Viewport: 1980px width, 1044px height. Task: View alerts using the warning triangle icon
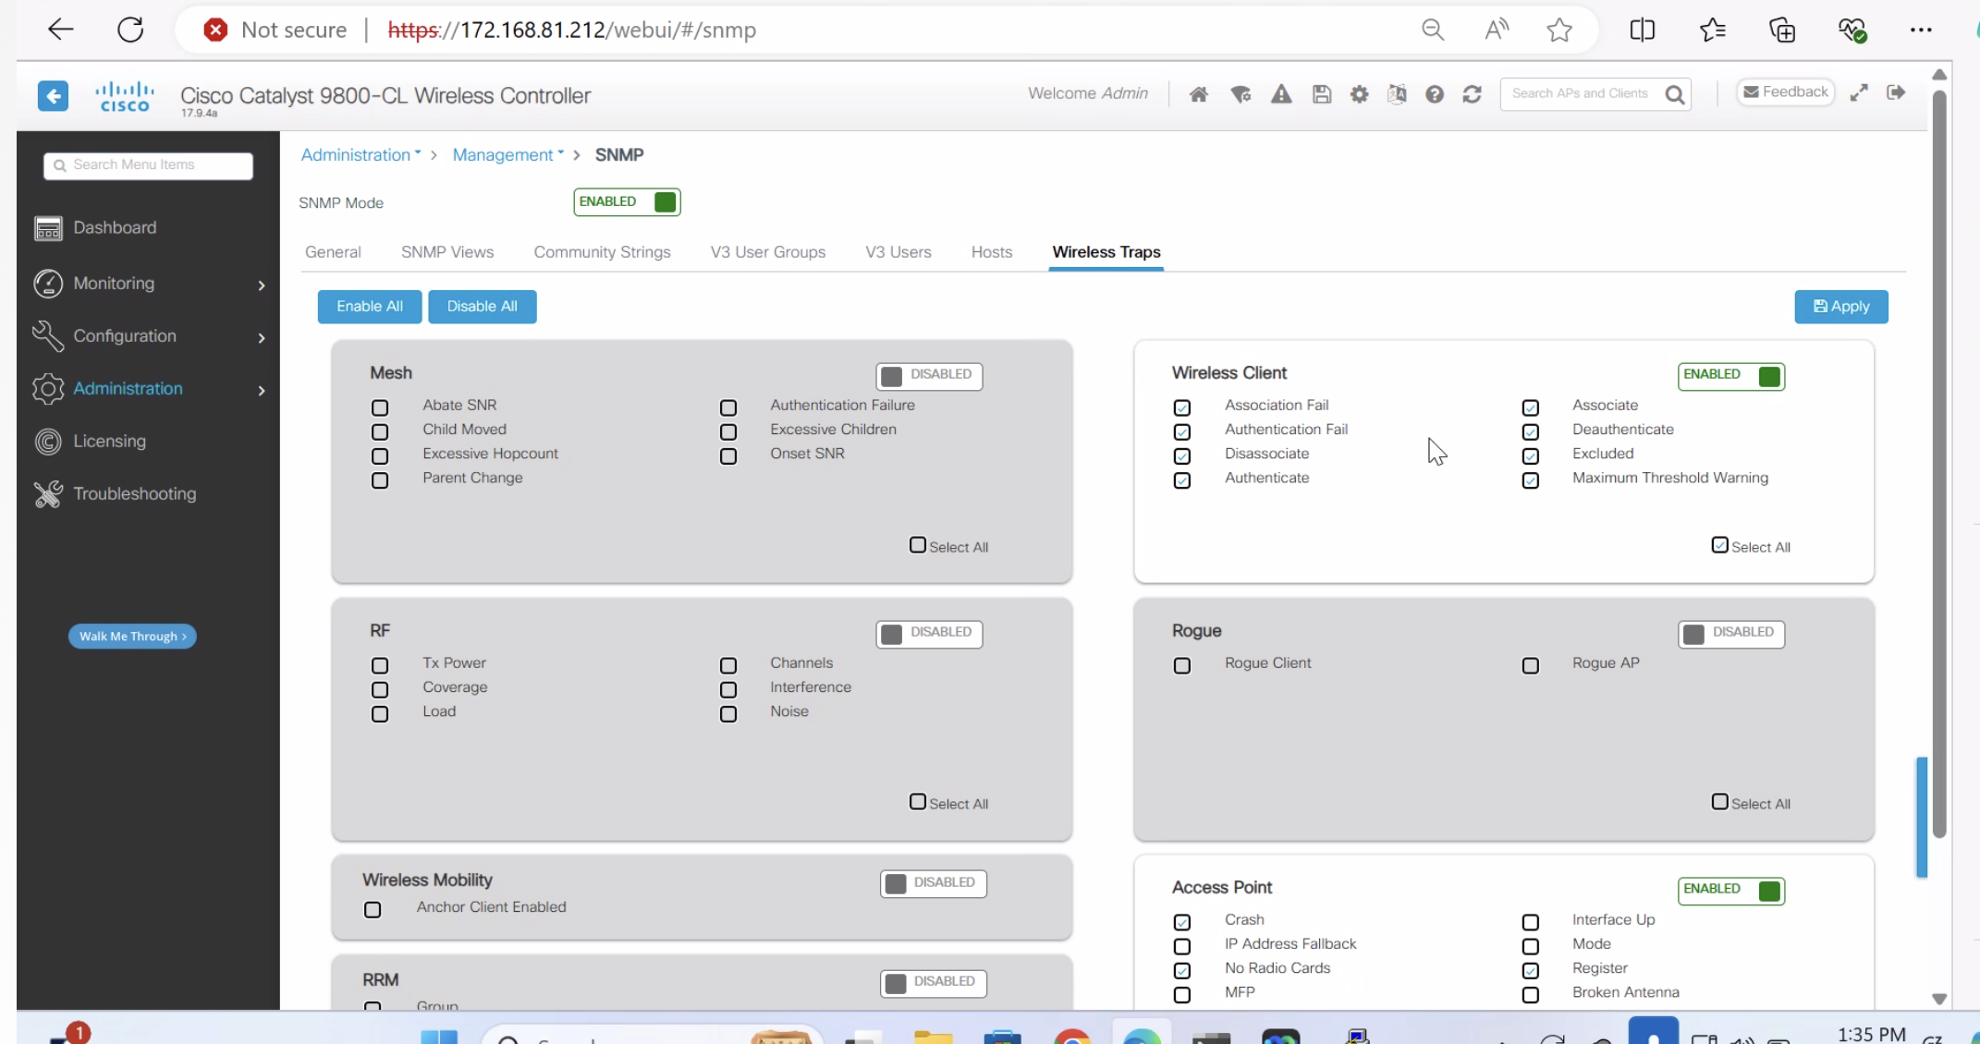point(1281,94)
